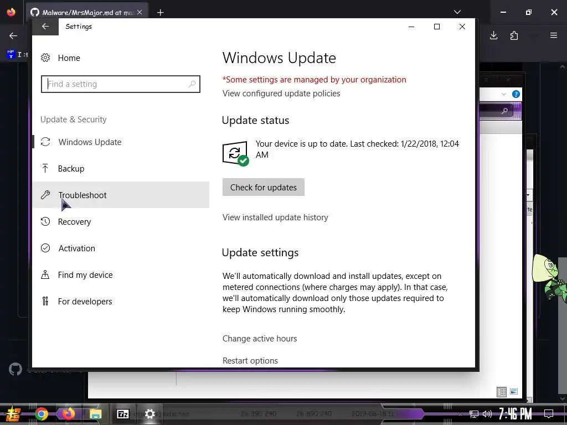This screenshot has width=567, height=425.
Task: Open volume control in system tray
Action: [x=487, y=414]
